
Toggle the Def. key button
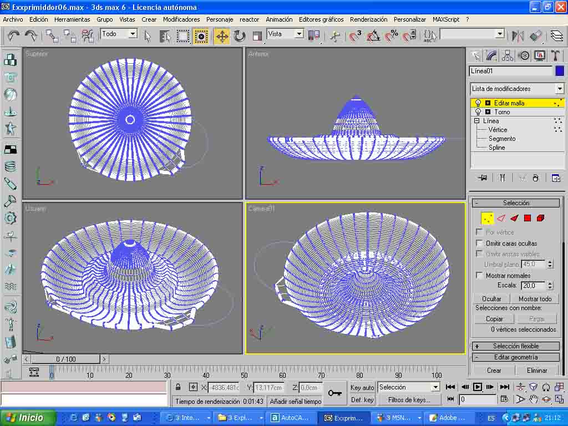362,399
